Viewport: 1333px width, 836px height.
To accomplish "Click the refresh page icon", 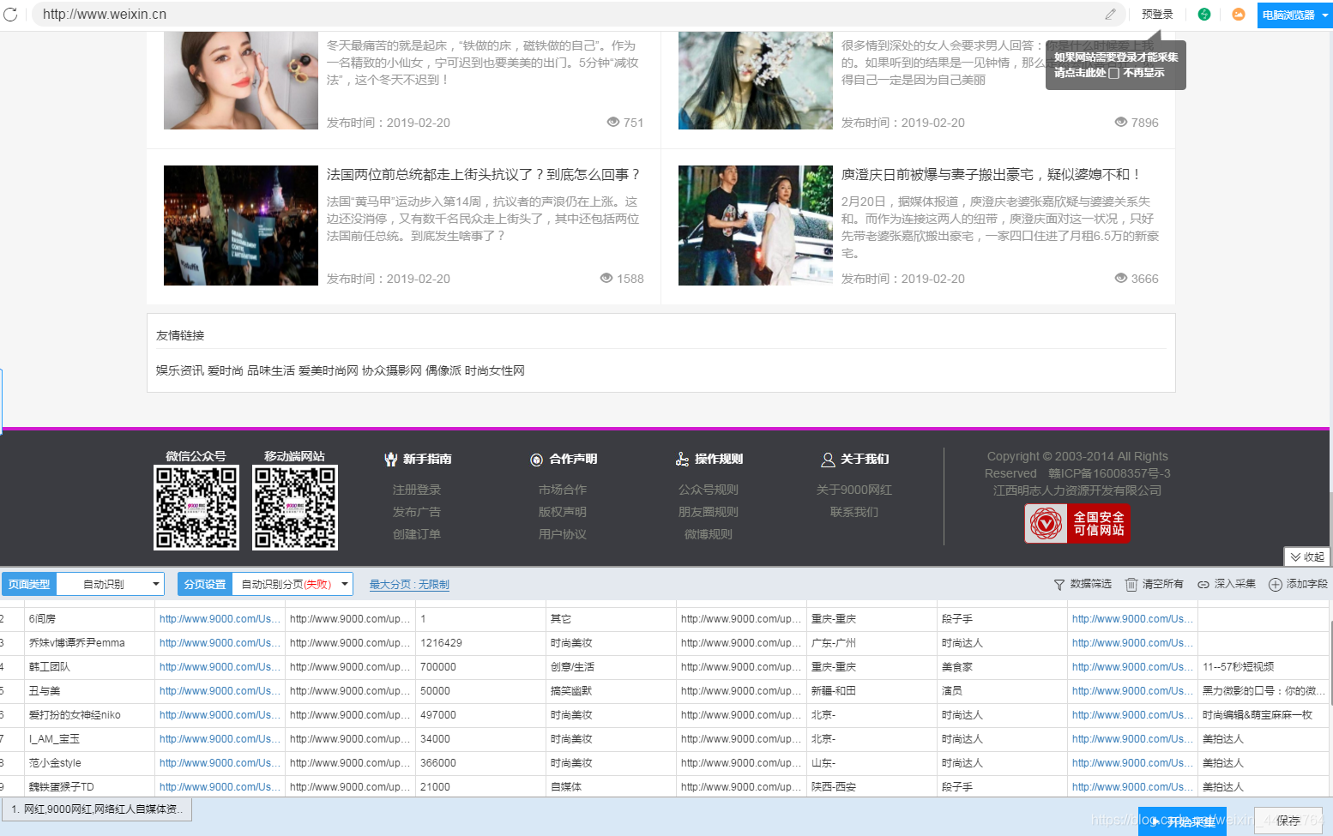I will point(10,15).
